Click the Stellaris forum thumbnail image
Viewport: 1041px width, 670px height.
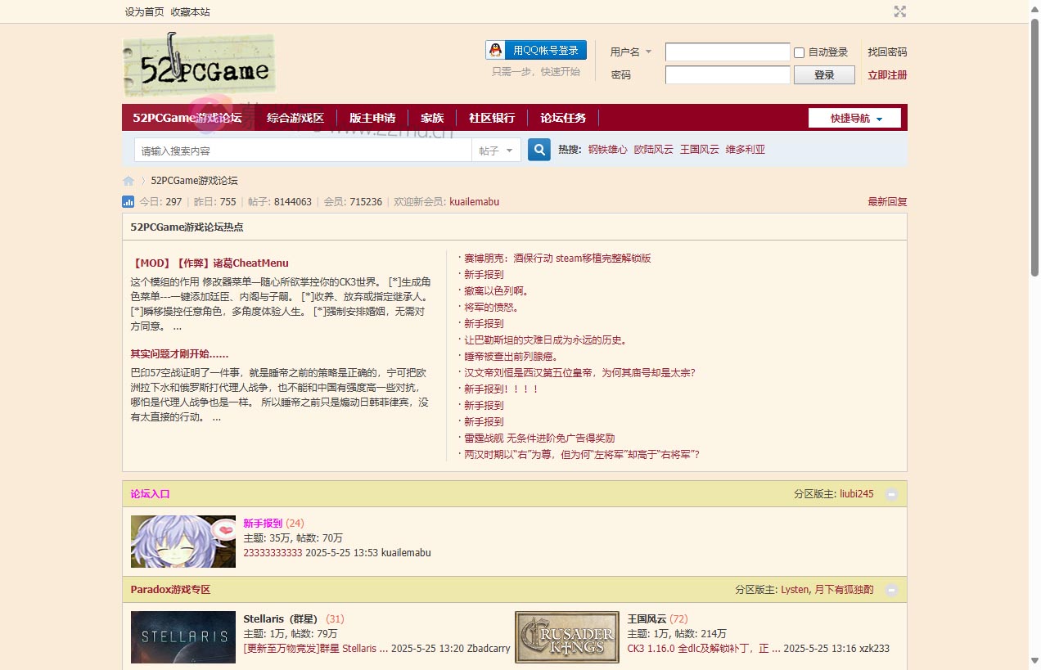(x=183, y=636)
